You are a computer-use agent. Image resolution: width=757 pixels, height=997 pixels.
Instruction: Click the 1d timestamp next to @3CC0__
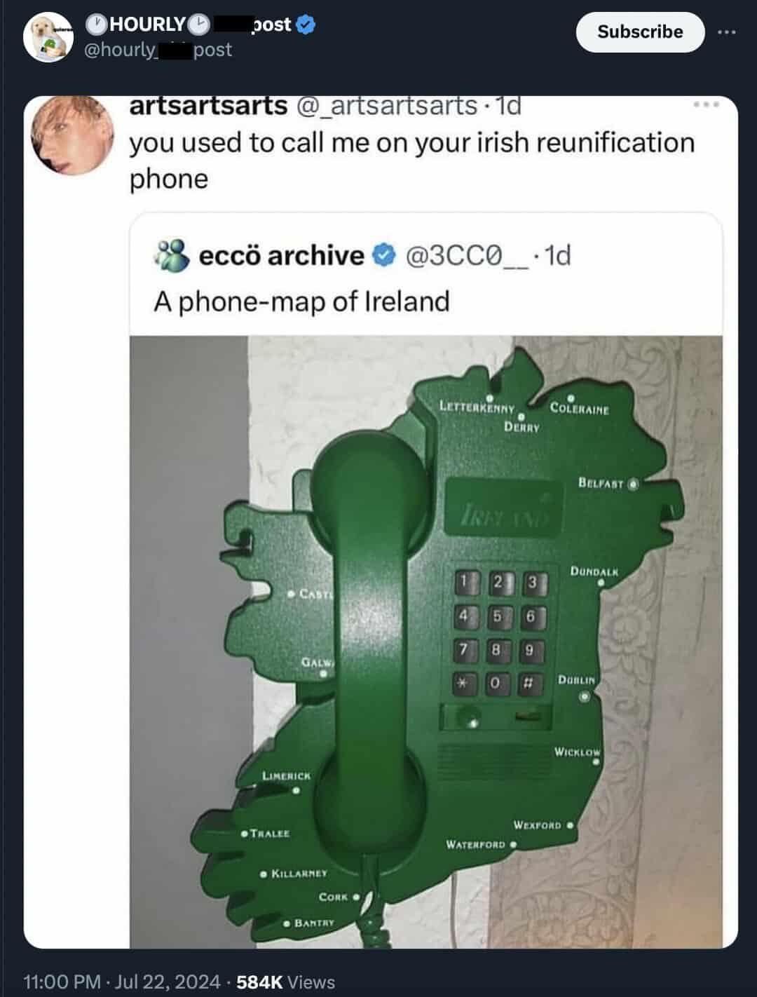pyautogui.click(x=558, y=256)
